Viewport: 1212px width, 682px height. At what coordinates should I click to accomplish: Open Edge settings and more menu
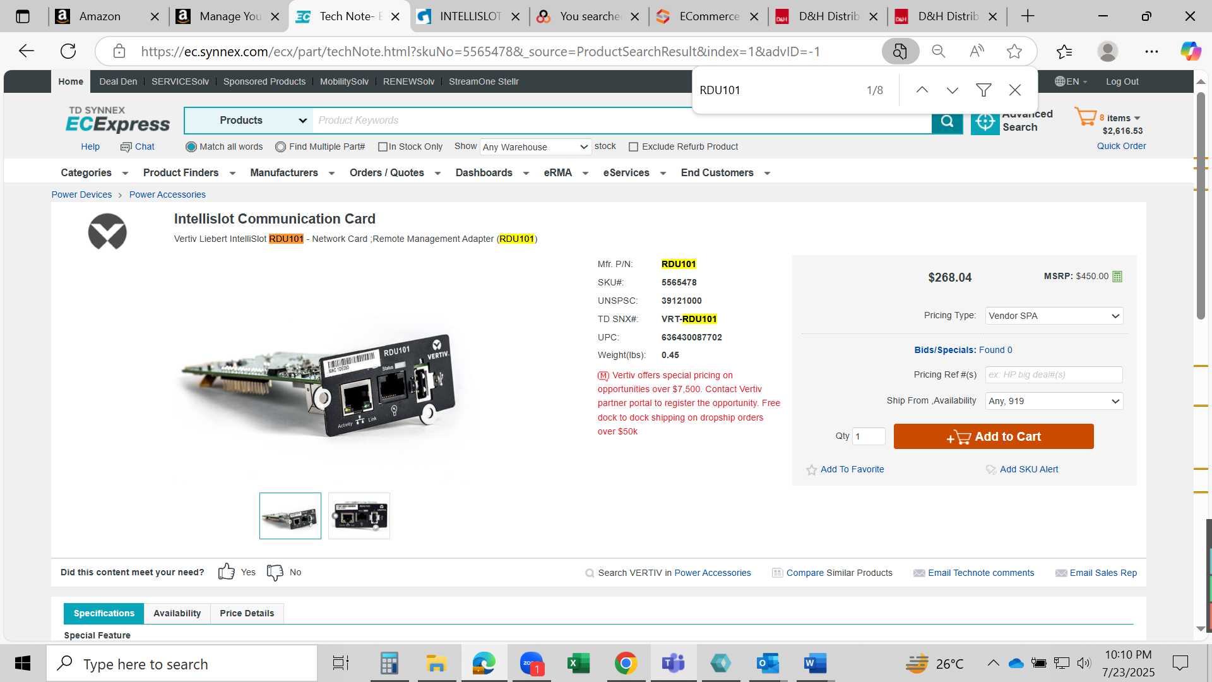1151,51
